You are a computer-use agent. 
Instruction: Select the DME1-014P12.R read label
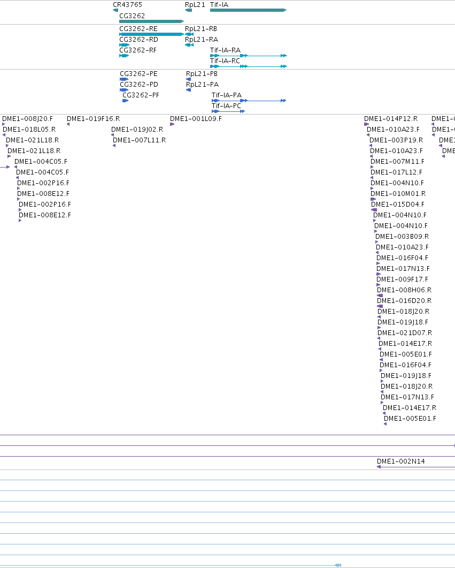(391, 118)
